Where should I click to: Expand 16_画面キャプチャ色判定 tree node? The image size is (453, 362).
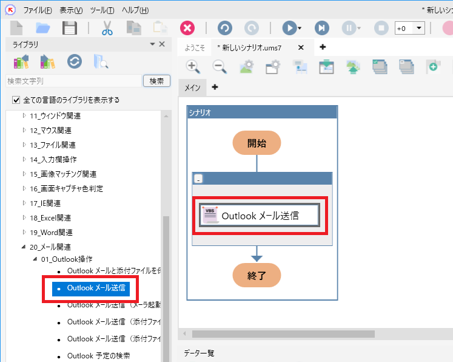click(24, 188)
